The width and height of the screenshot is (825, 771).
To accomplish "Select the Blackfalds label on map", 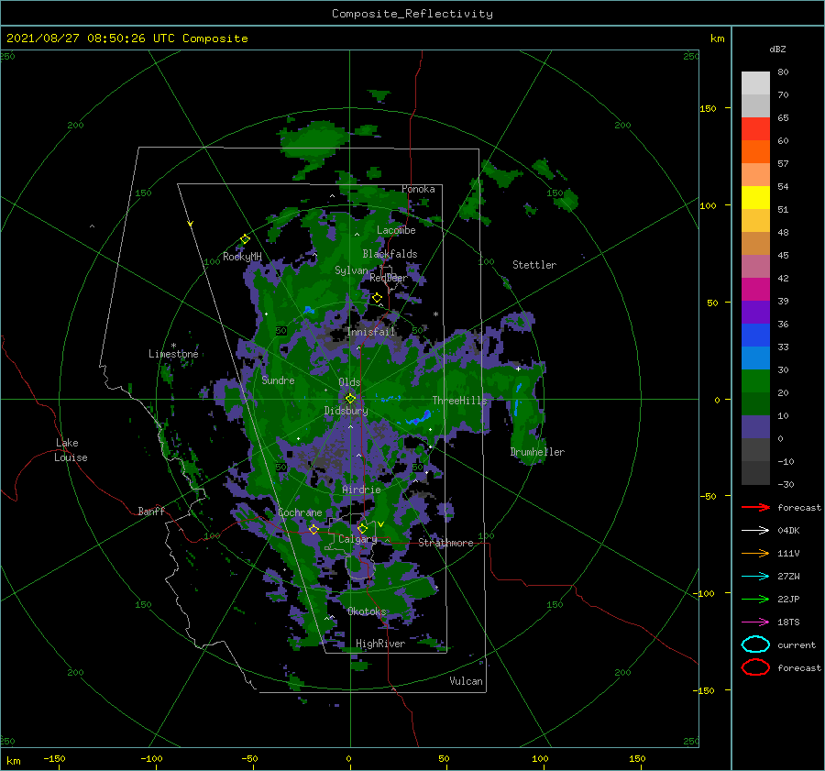I will (390, 254).
